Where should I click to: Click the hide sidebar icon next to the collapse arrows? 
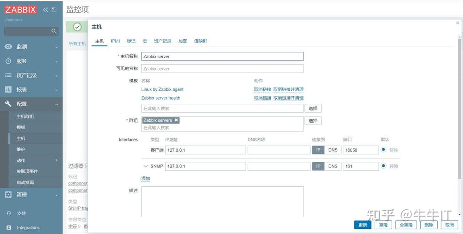click(54, 10)
